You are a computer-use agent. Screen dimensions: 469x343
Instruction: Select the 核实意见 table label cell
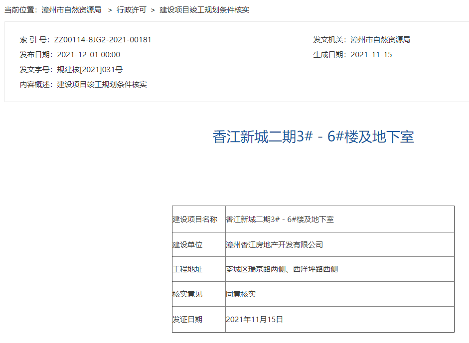tap(188, 294)
